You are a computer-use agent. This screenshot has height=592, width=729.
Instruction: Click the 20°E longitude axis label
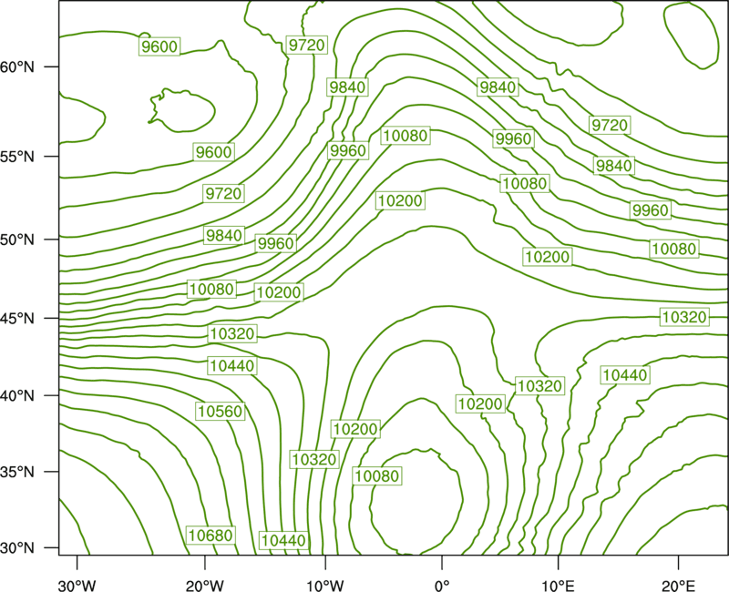point(678,586)
